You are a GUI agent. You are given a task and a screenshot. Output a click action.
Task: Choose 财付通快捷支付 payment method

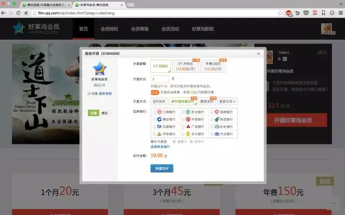tap(183, 102)
